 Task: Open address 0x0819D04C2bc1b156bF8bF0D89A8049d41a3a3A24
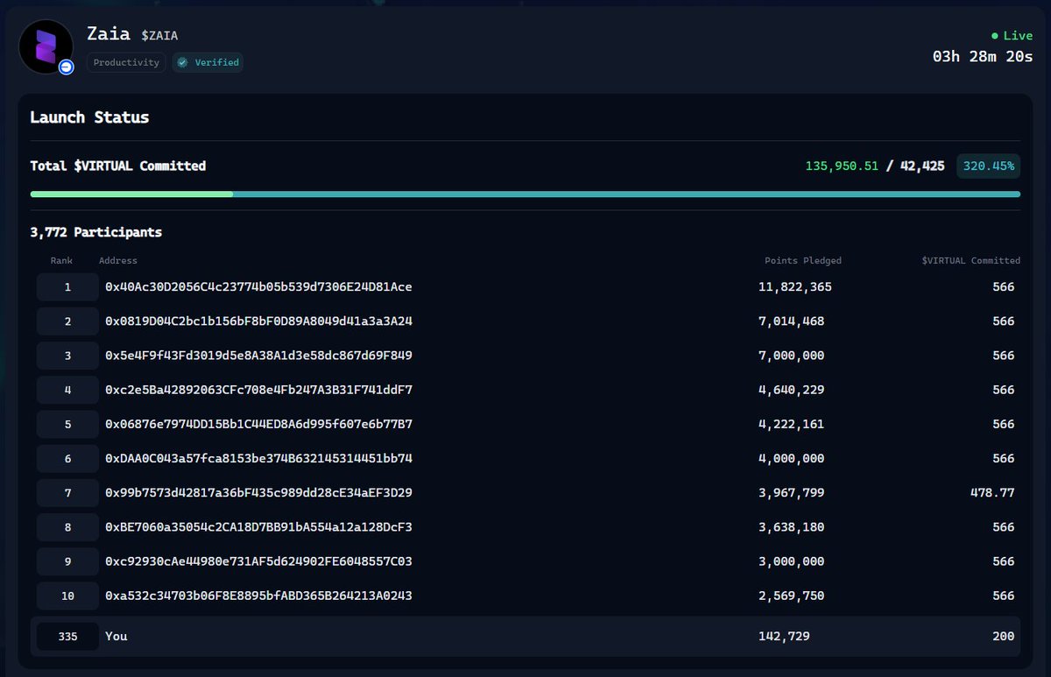(258, 321)
